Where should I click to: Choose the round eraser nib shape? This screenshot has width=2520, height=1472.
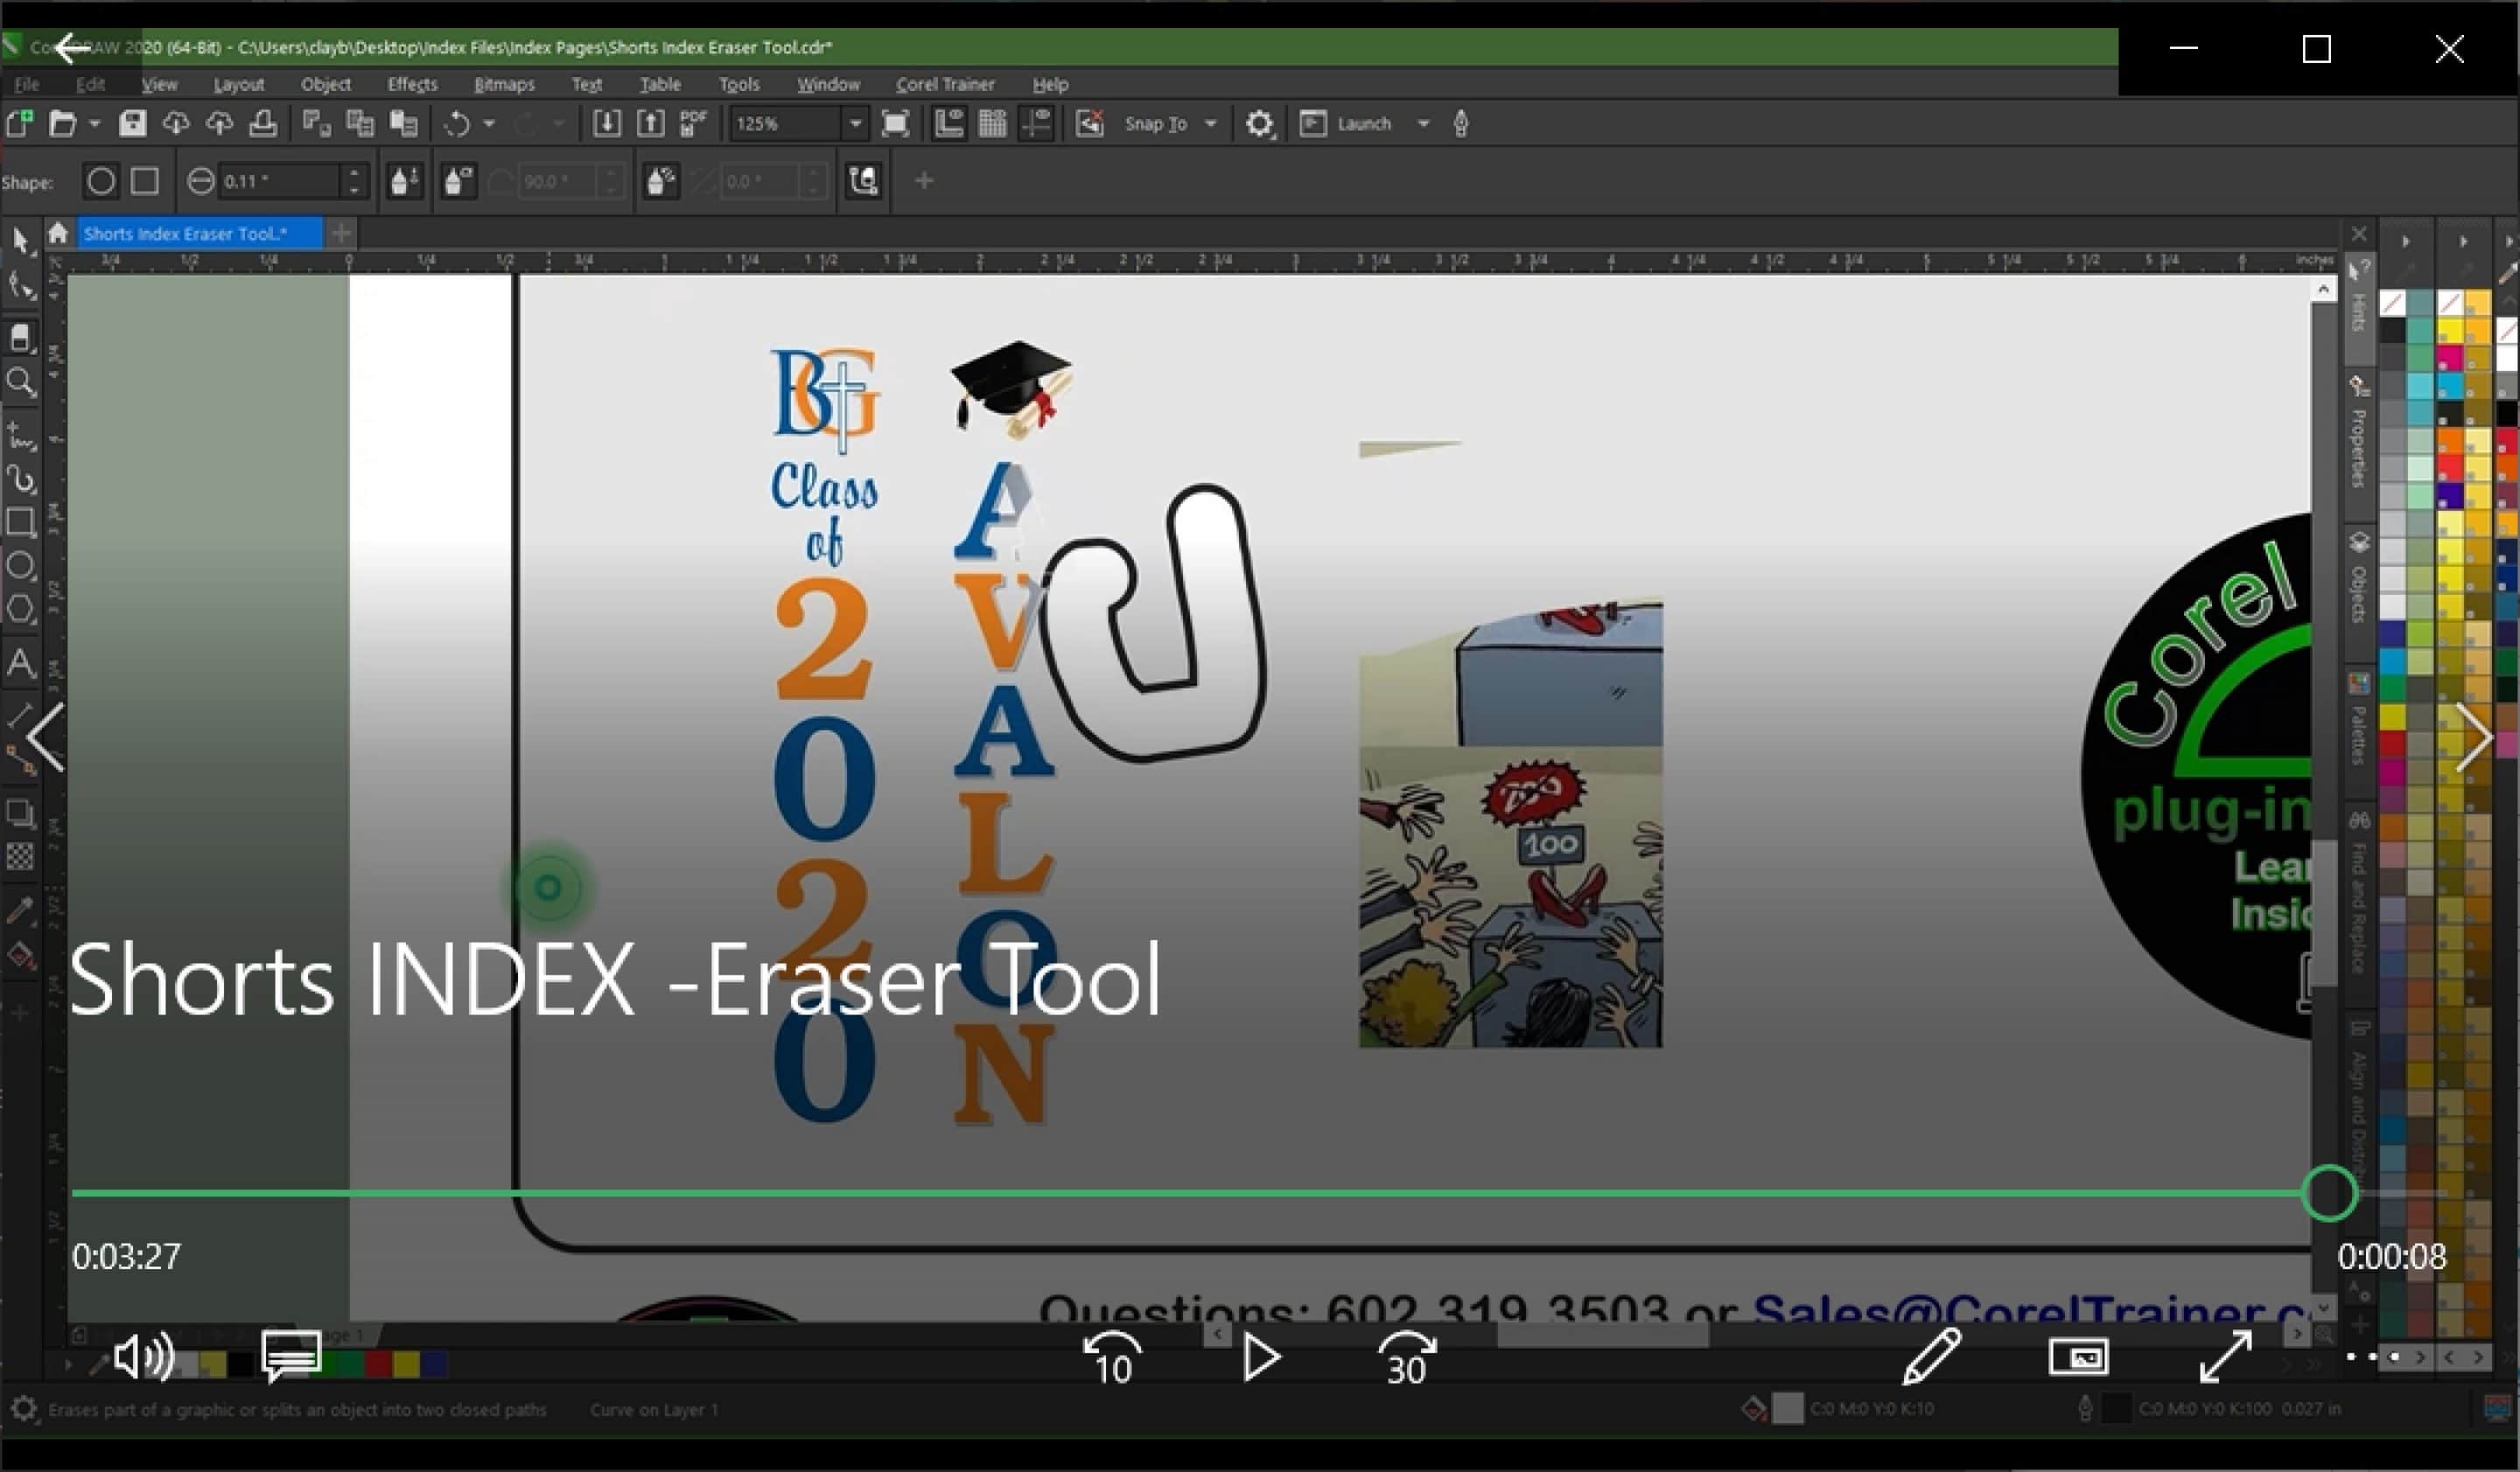click(100, 181)
